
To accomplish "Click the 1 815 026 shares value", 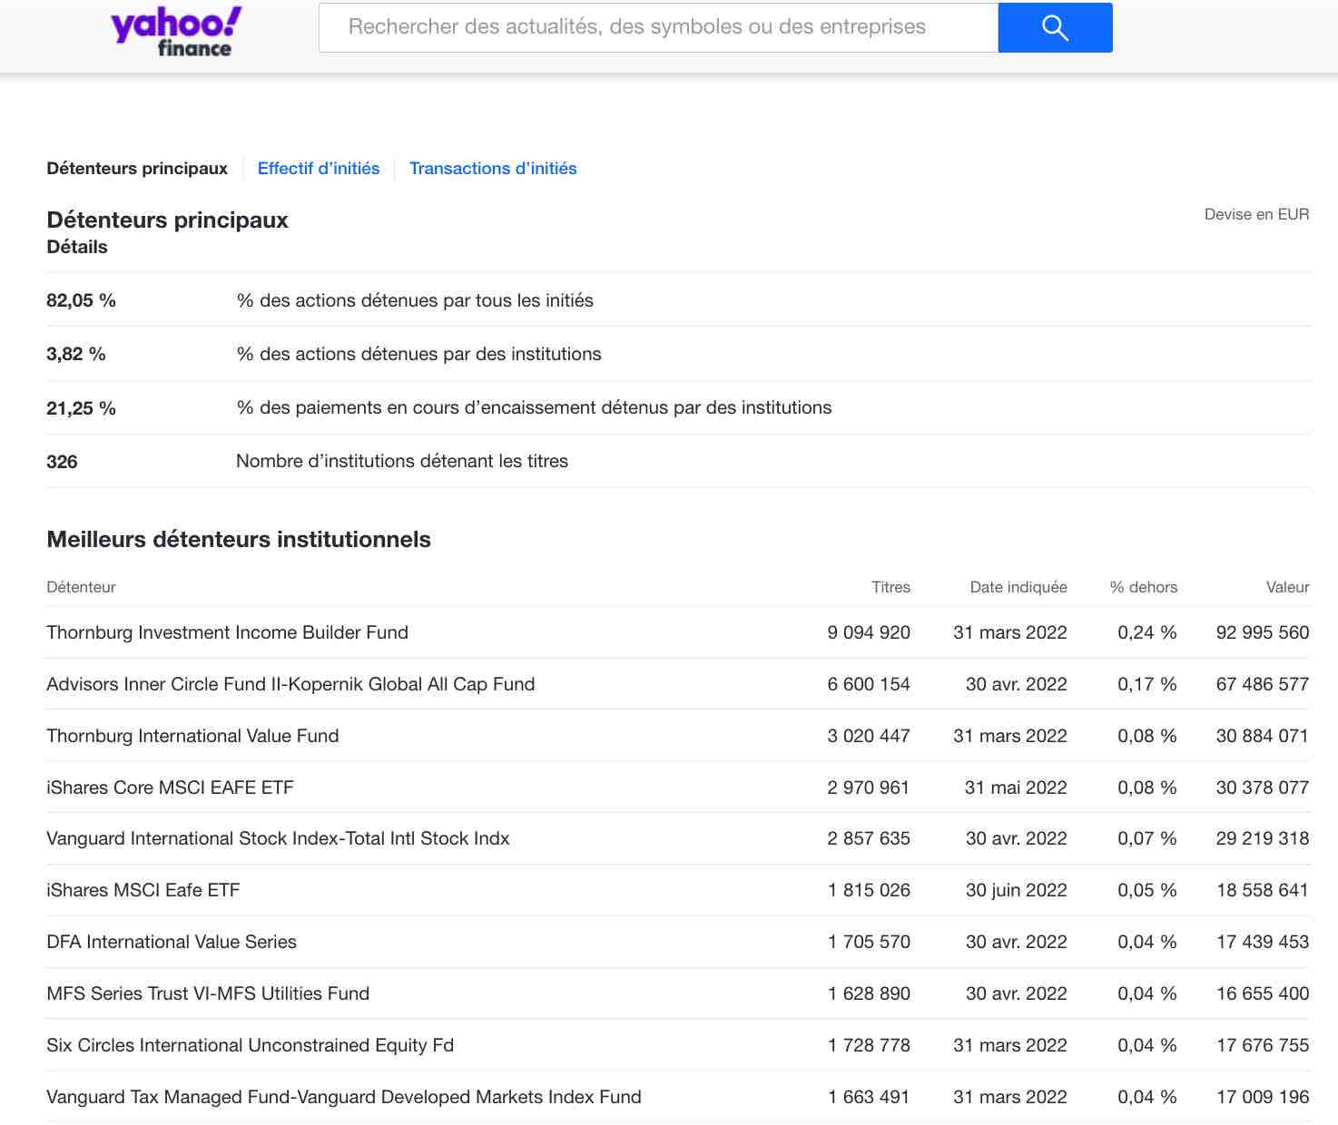I will (869, 890).
